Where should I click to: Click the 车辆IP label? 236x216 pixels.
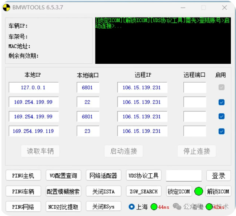[x=18, y=26]
